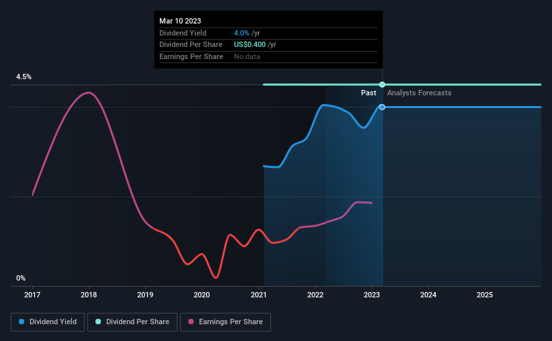The height and width of the screenshot is (341, 552).
Task: Click the 0% y-axis label
Action: (x=21, y=278)
